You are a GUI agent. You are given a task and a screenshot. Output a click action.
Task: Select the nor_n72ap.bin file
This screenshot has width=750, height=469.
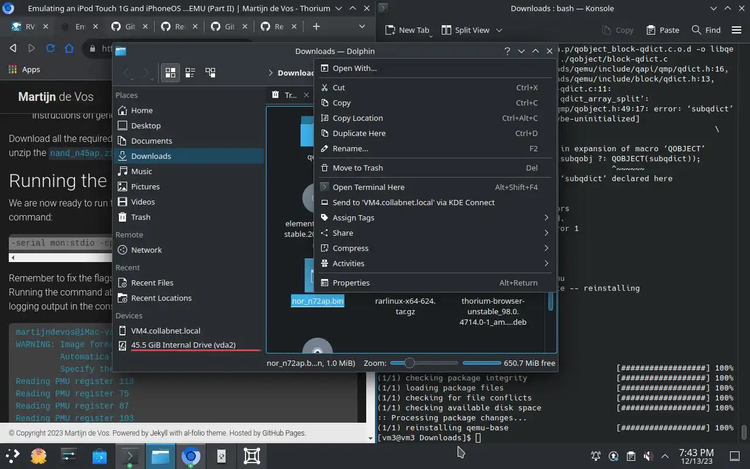point(318,301)
